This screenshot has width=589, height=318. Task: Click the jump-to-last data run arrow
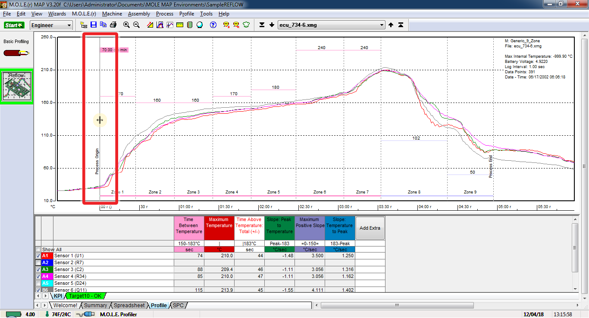point(262,25)
